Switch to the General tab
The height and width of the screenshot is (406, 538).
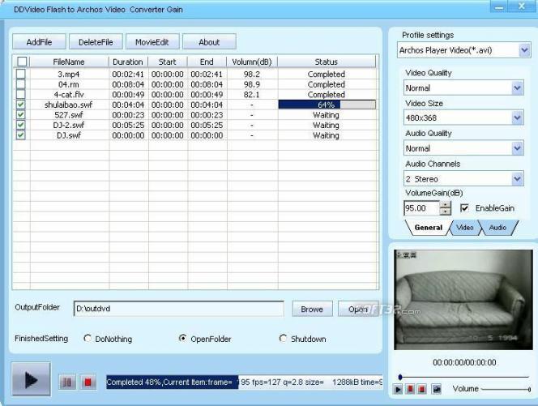pyautogui.click(x=428, y=228)
